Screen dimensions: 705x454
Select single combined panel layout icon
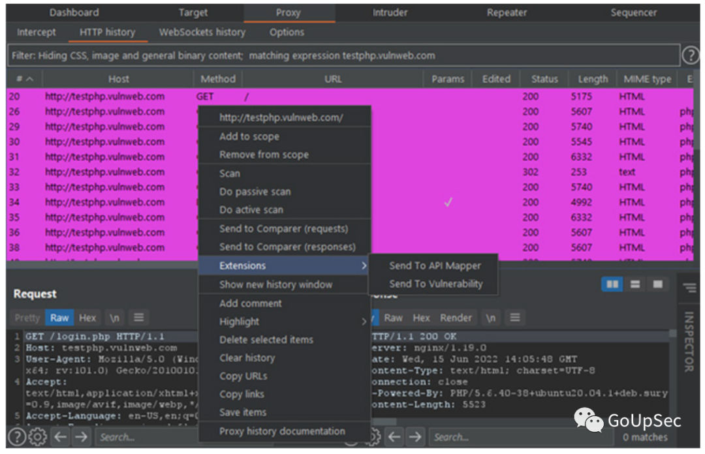[x=657, y=284]
